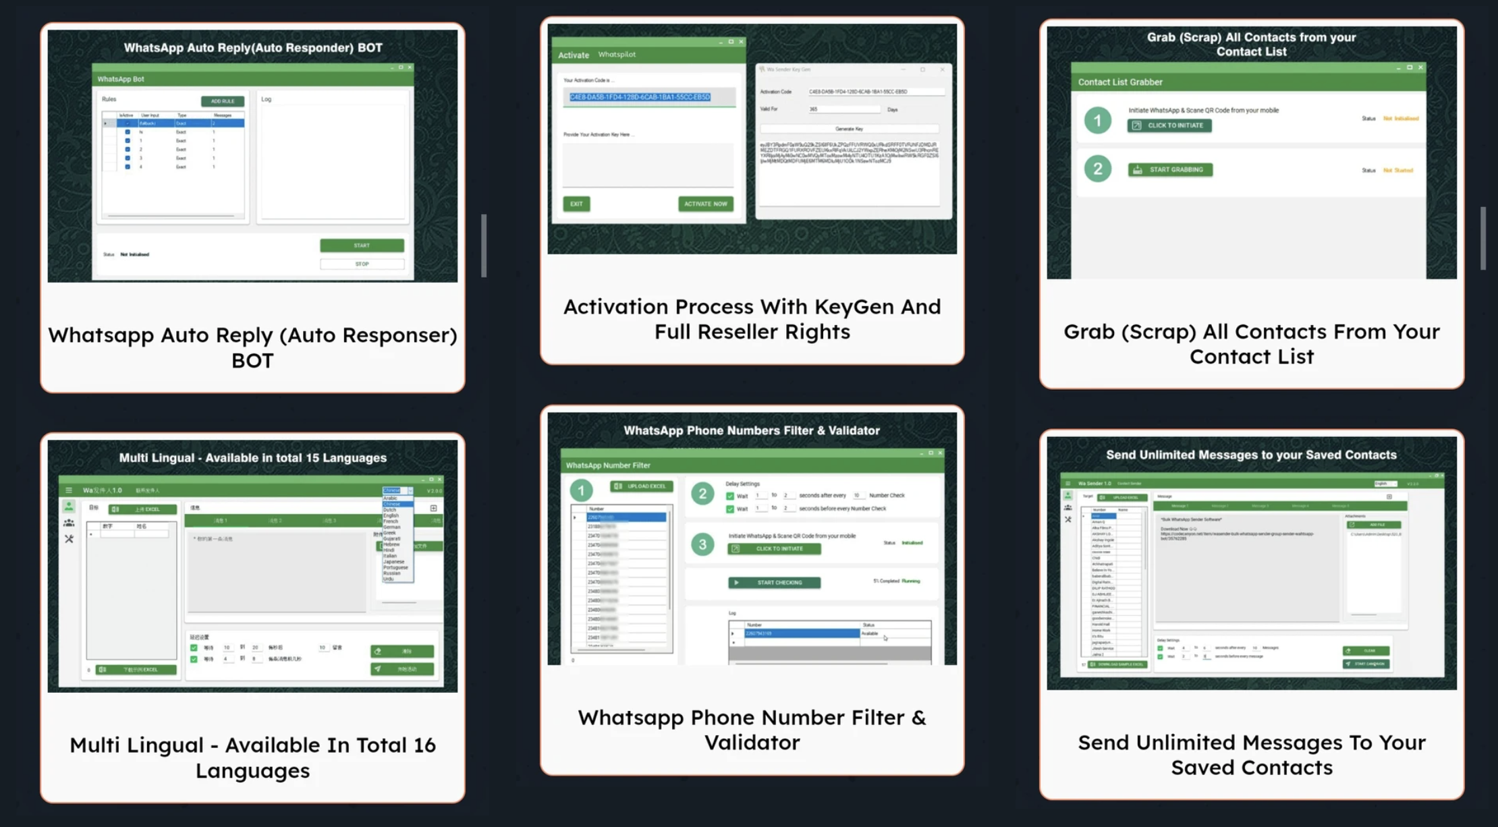
Task: Click the Log panel in the WhatsApp Bot window
Action: click(335, 161)
